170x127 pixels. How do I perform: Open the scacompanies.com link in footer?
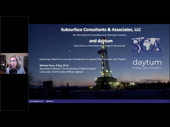(36, 101)
